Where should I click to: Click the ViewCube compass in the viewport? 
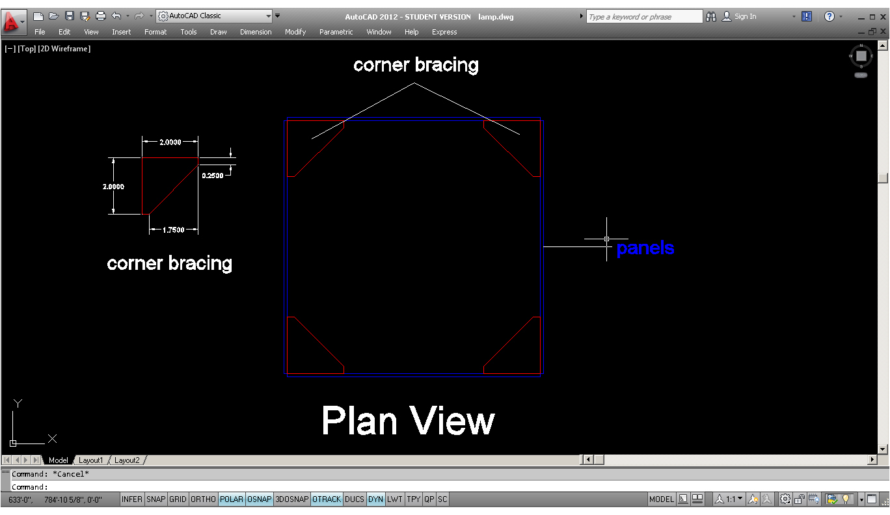tap(861, 57)
